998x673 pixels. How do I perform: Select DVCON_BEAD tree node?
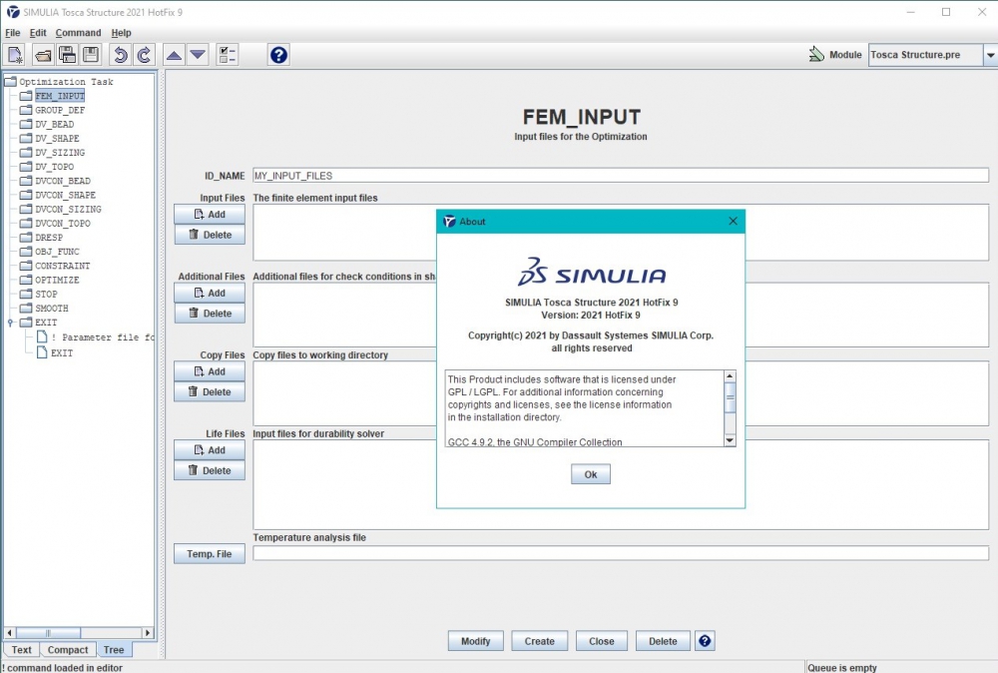(63, 181)
